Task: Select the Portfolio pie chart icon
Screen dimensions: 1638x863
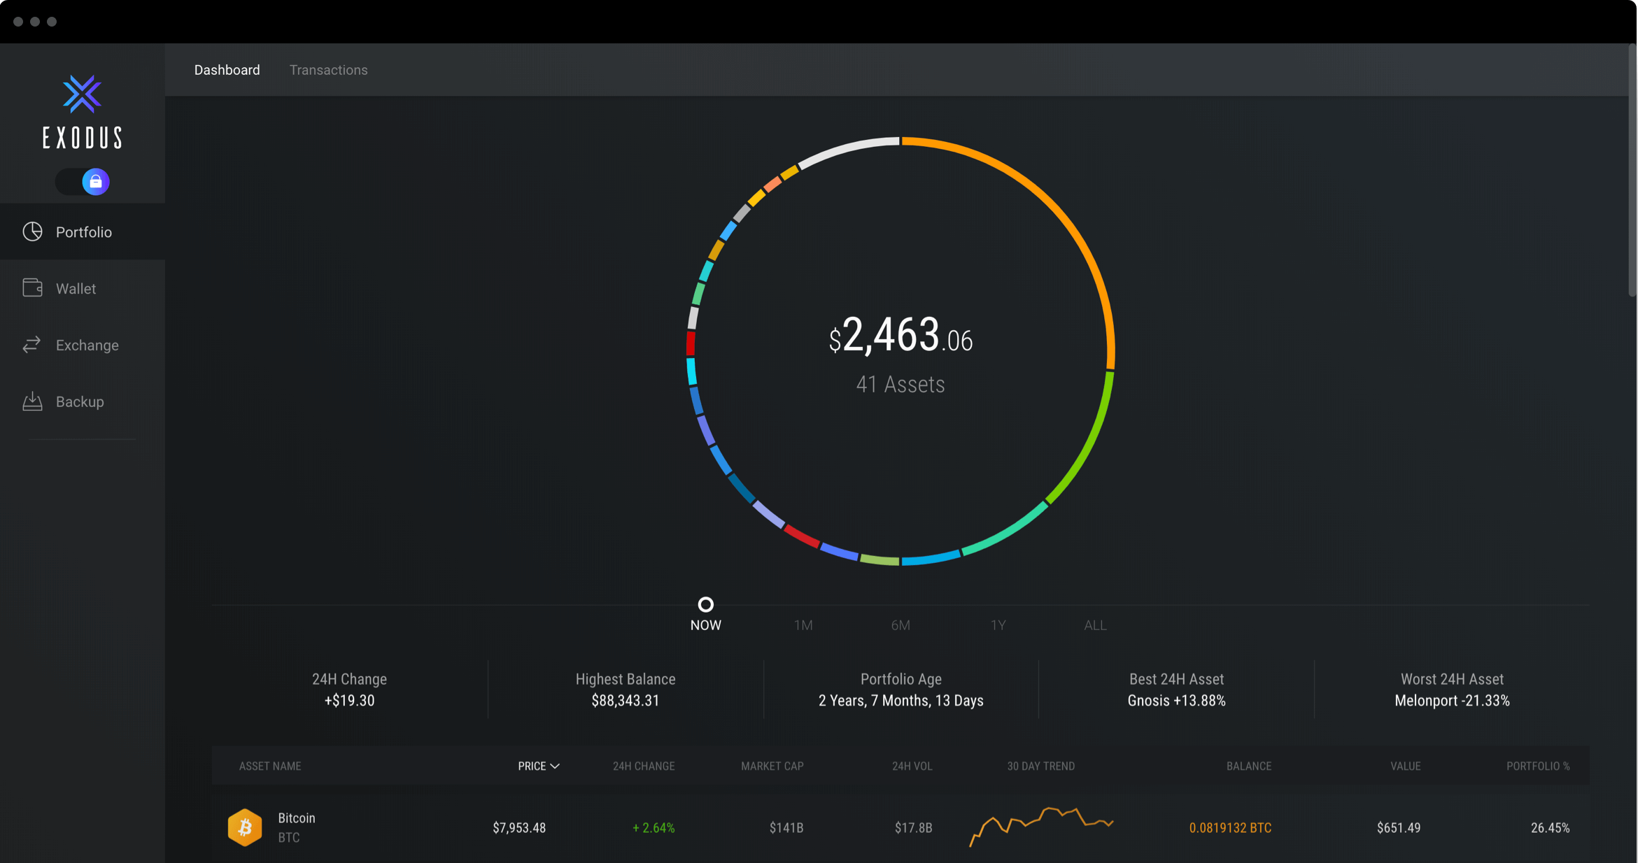Action: (33, 231)
